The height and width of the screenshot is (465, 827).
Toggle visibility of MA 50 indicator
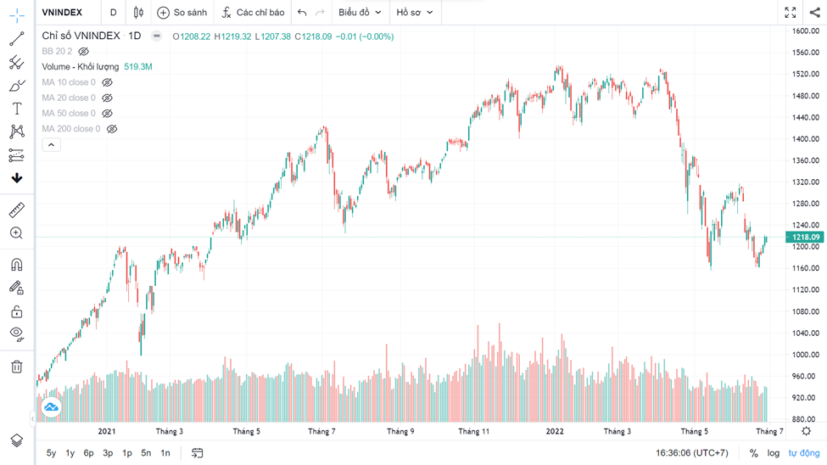[x=107, y=114]
